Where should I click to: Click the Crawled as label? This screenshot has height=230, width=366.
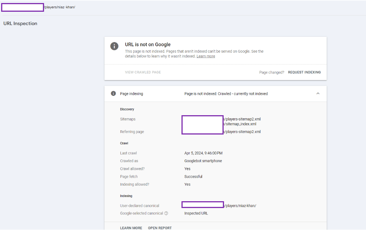(129, 161)
